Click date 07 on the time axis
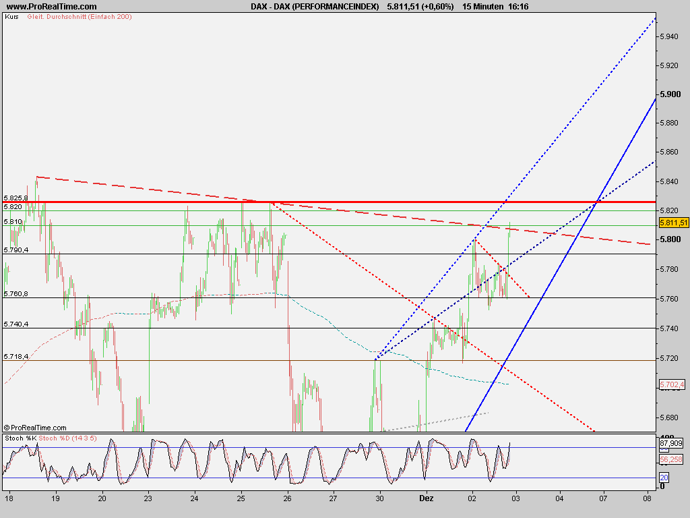This screenshot has height=518, width=690. pyautogui.click(x=603, y=498)
